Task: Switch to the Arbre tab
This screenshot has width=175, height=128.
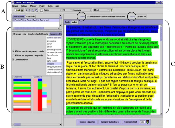Action: [75, 22]
